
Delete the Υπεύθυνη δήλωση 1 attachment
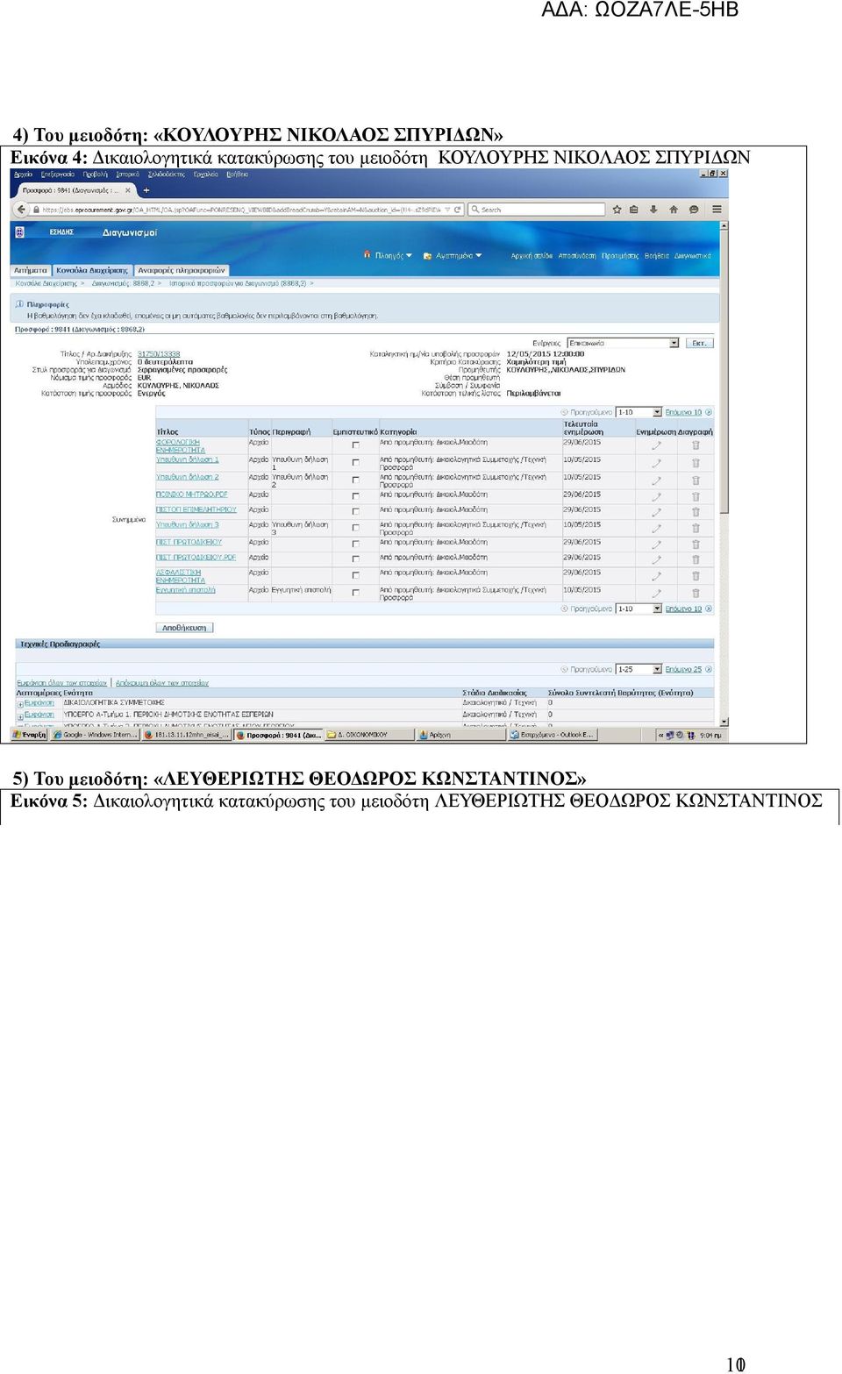click(x=696, y=463)
